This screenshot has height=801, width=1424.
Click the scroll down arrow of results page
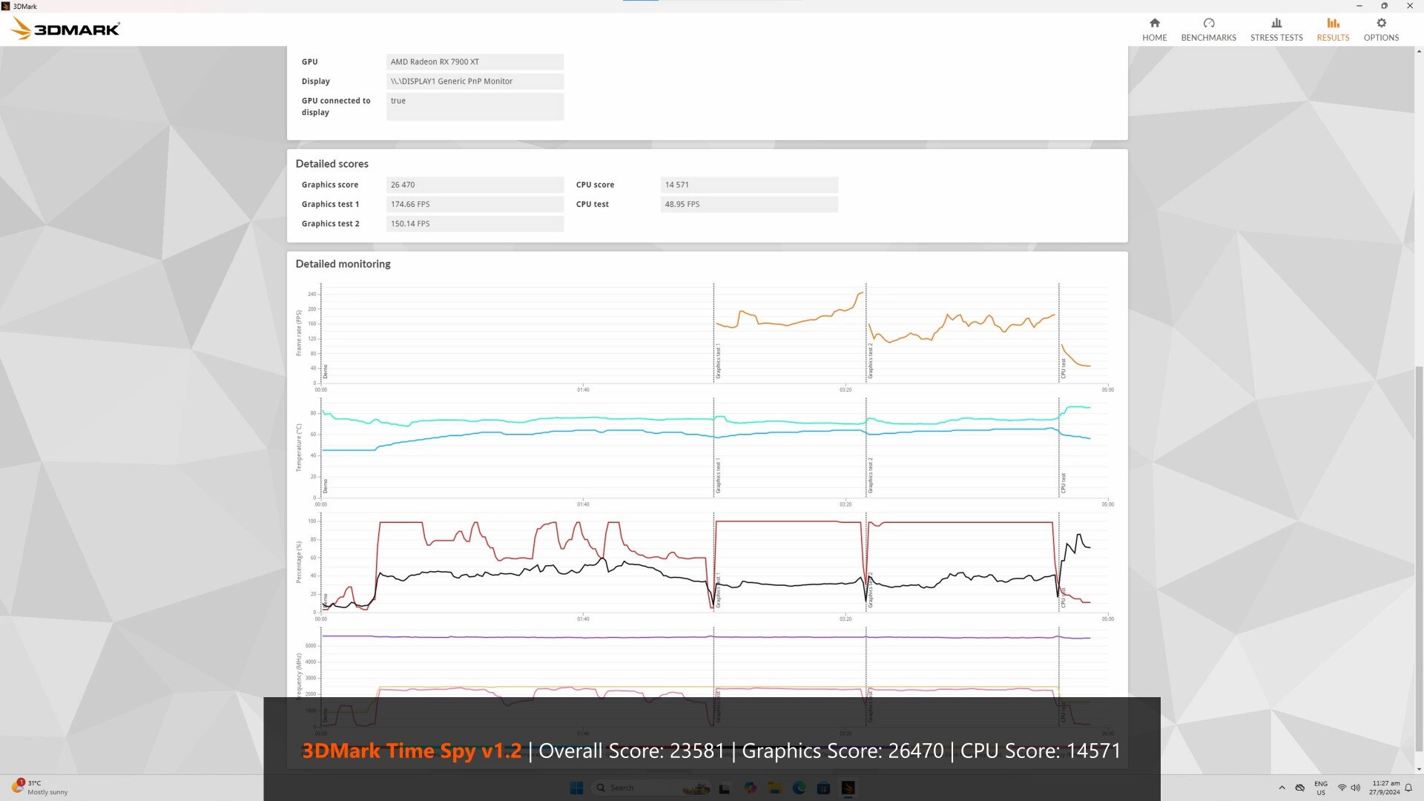pyautogui.click(x=1419, y=769)
